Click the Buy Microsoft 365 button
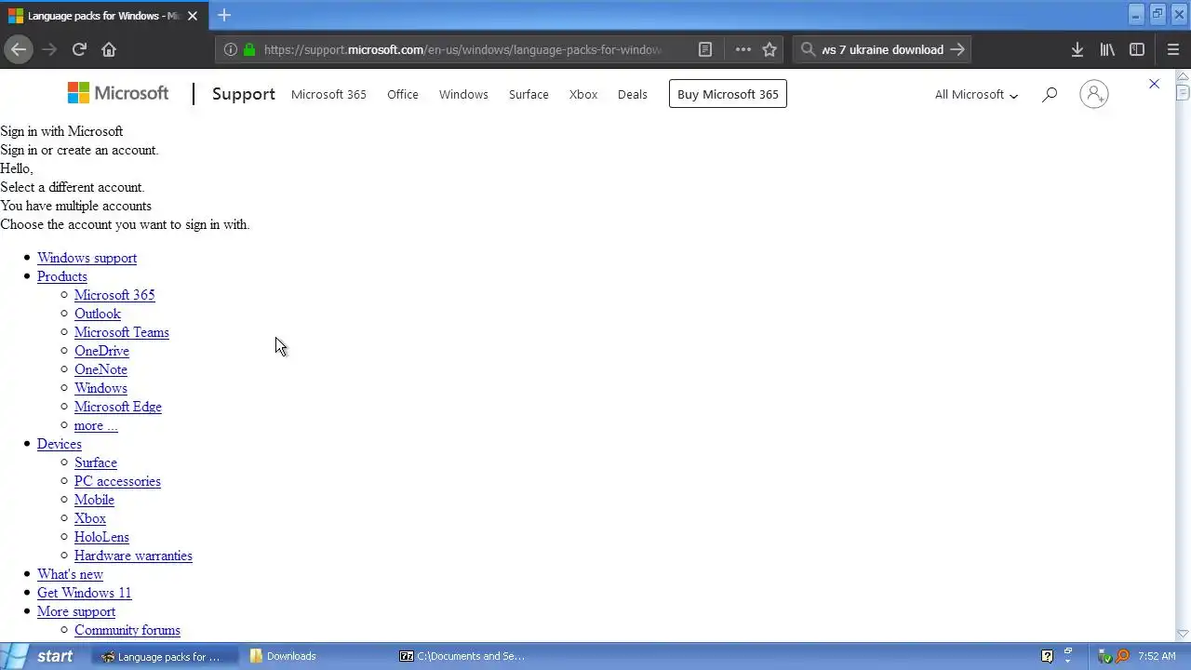Viewport: 1191px width, 670px height. pos(728,94)
